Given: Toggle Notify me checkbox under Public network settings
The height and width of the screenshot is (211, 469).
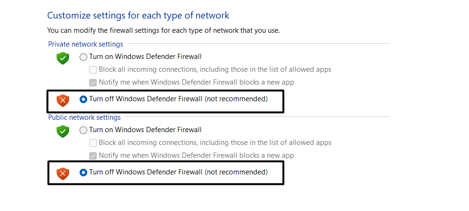Looking at the screenshot, I should pyautogui.click(x=93, y=155).
